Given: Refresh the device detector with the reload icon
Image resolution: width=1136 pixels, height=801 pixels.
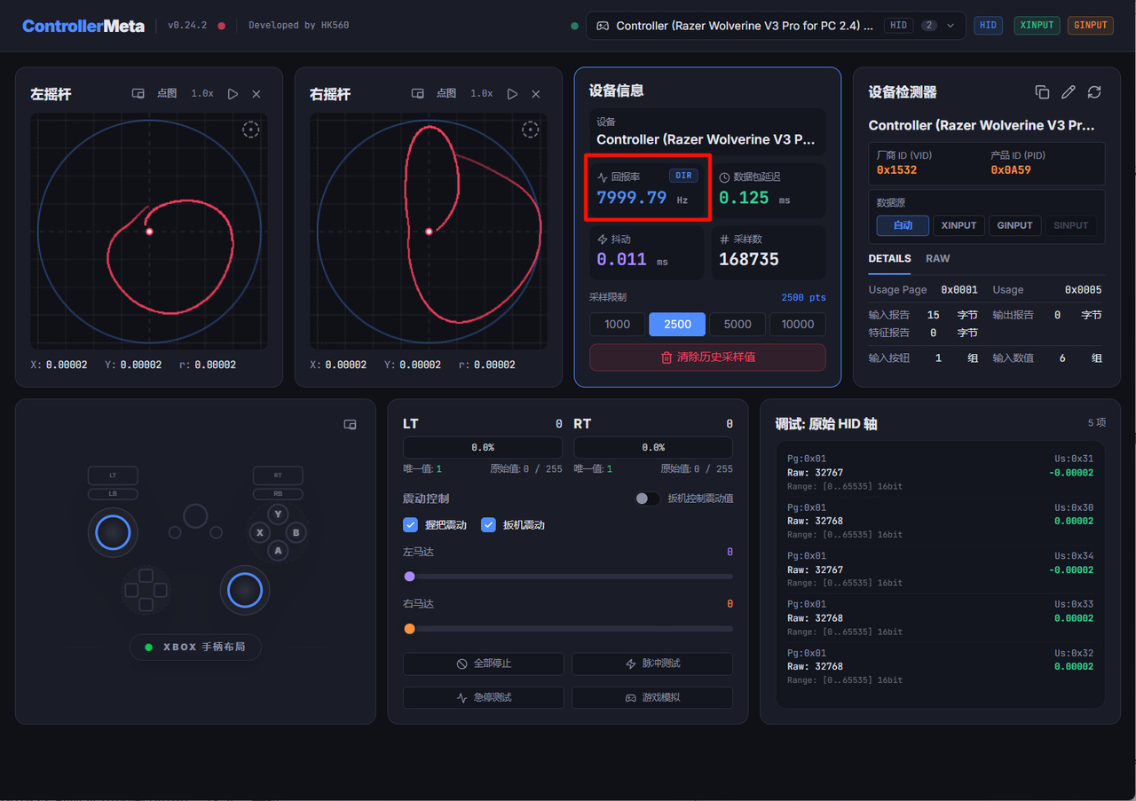Looking at the screenshot, I should [x=1094, y=92].
